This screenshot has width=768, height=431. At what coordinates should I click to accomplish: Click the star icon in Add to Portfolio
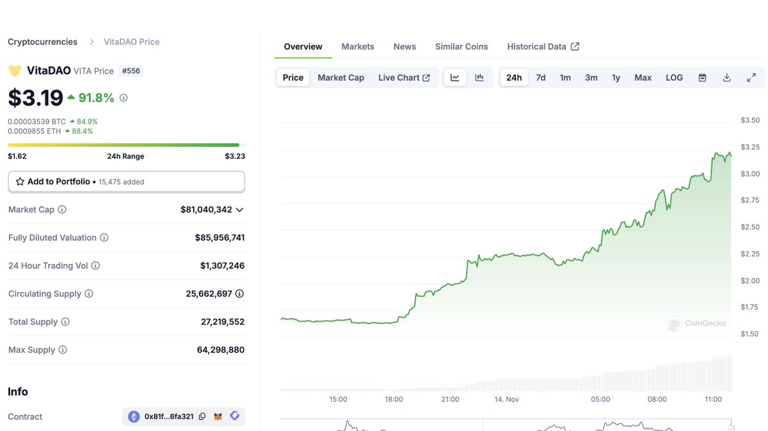tap(20, 182)
